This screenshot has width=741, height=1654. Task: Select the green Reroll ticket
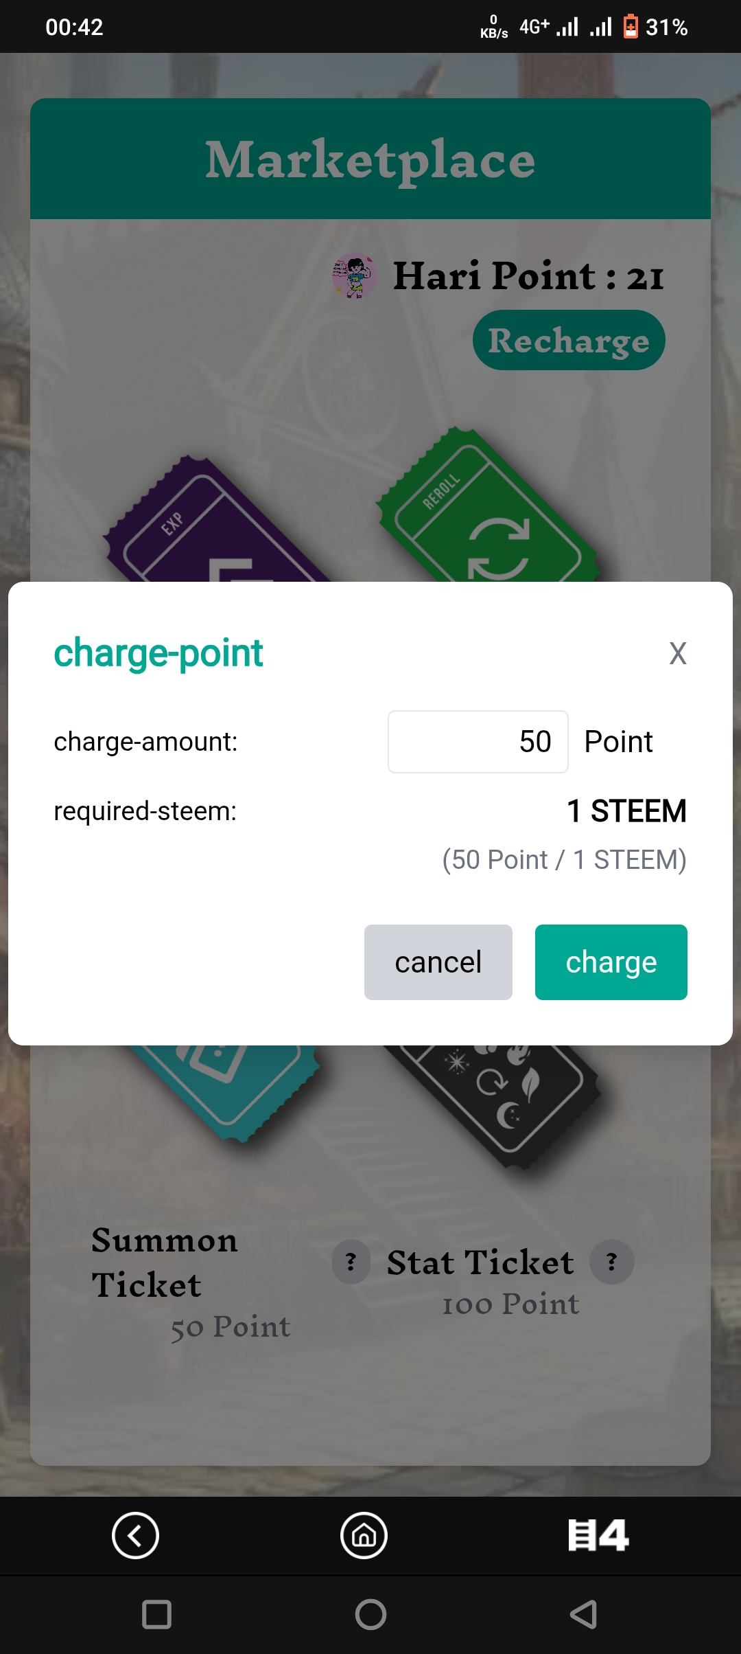click(487, 508)
